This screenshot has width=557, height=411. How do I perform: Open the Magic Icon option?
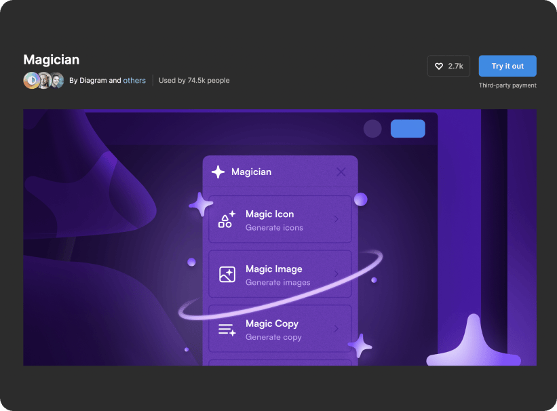280,219
